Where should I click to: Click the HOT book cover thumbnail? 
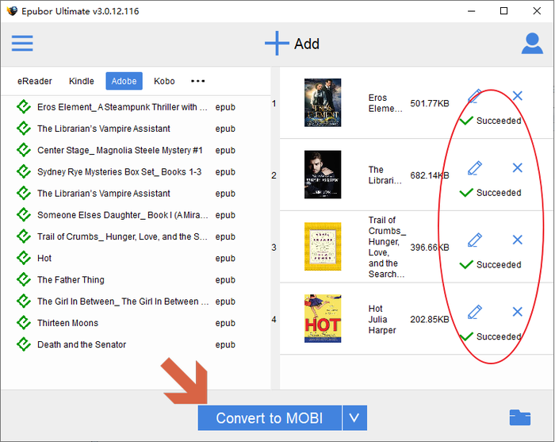(323, 318)
